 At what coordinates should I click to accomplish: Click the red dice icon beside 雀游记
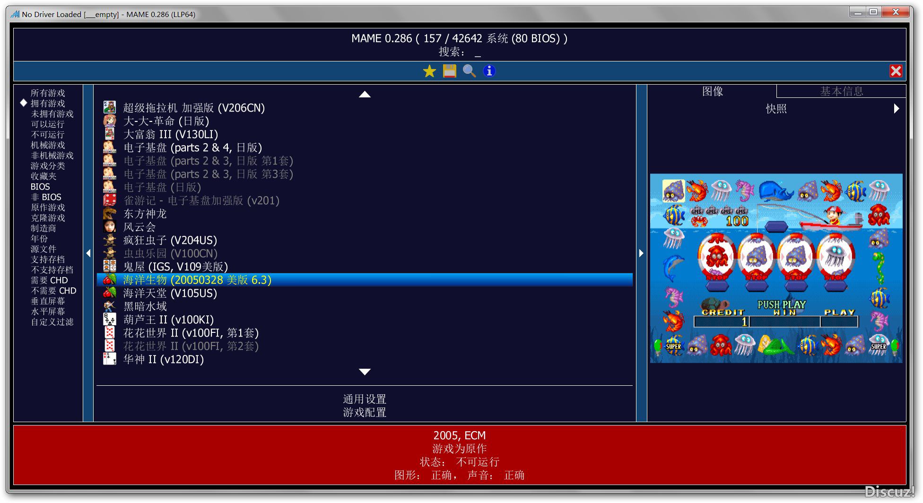click(110, 200)
